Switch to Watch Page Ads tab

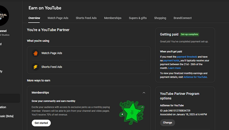click(x=58, y=18)
